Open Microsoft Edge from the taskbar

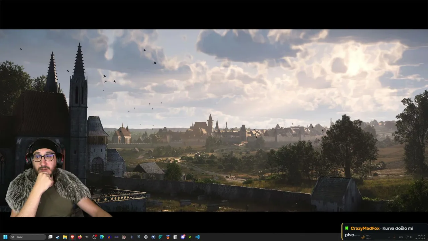click(102, 237)
